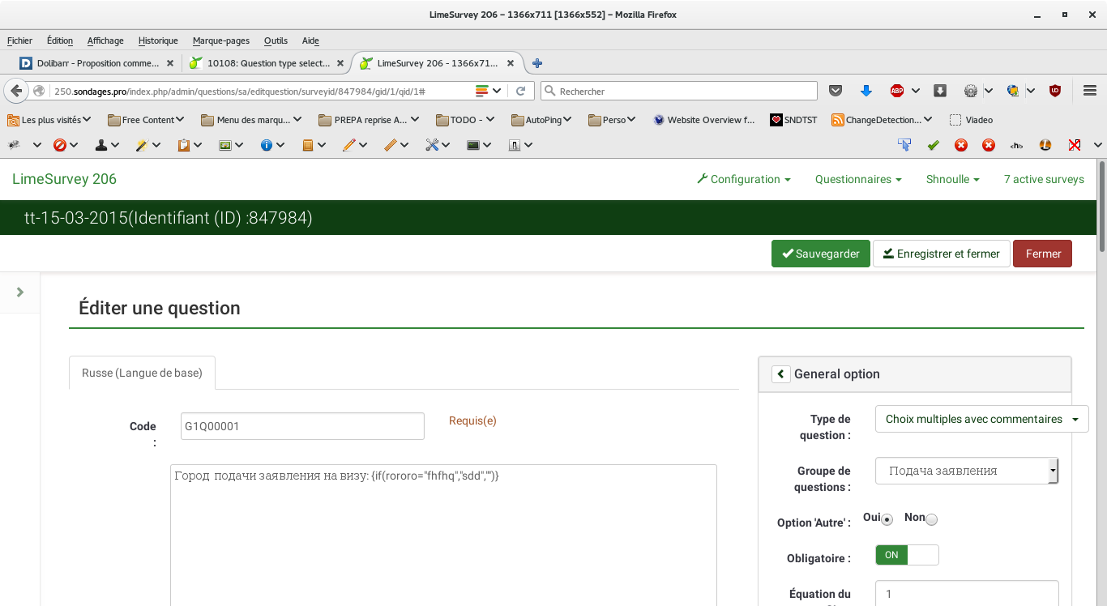
Task: Select 'Oui' for Option 'Autre'
Action: [x=887, y=519]
